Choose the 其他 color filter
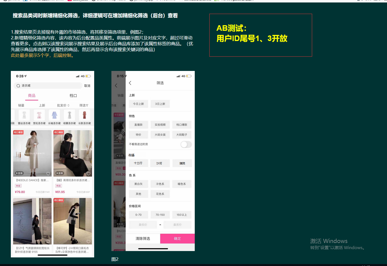The image size is (387, 266). pos(138,194)
